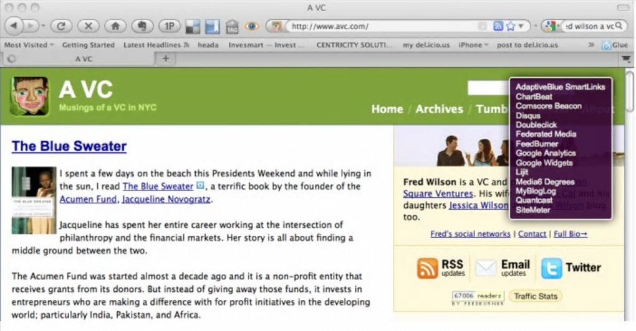Click the Traffic Stats button
Viewport: 636px width, 331px height.
pyautogui.click(x=536, y=296)
